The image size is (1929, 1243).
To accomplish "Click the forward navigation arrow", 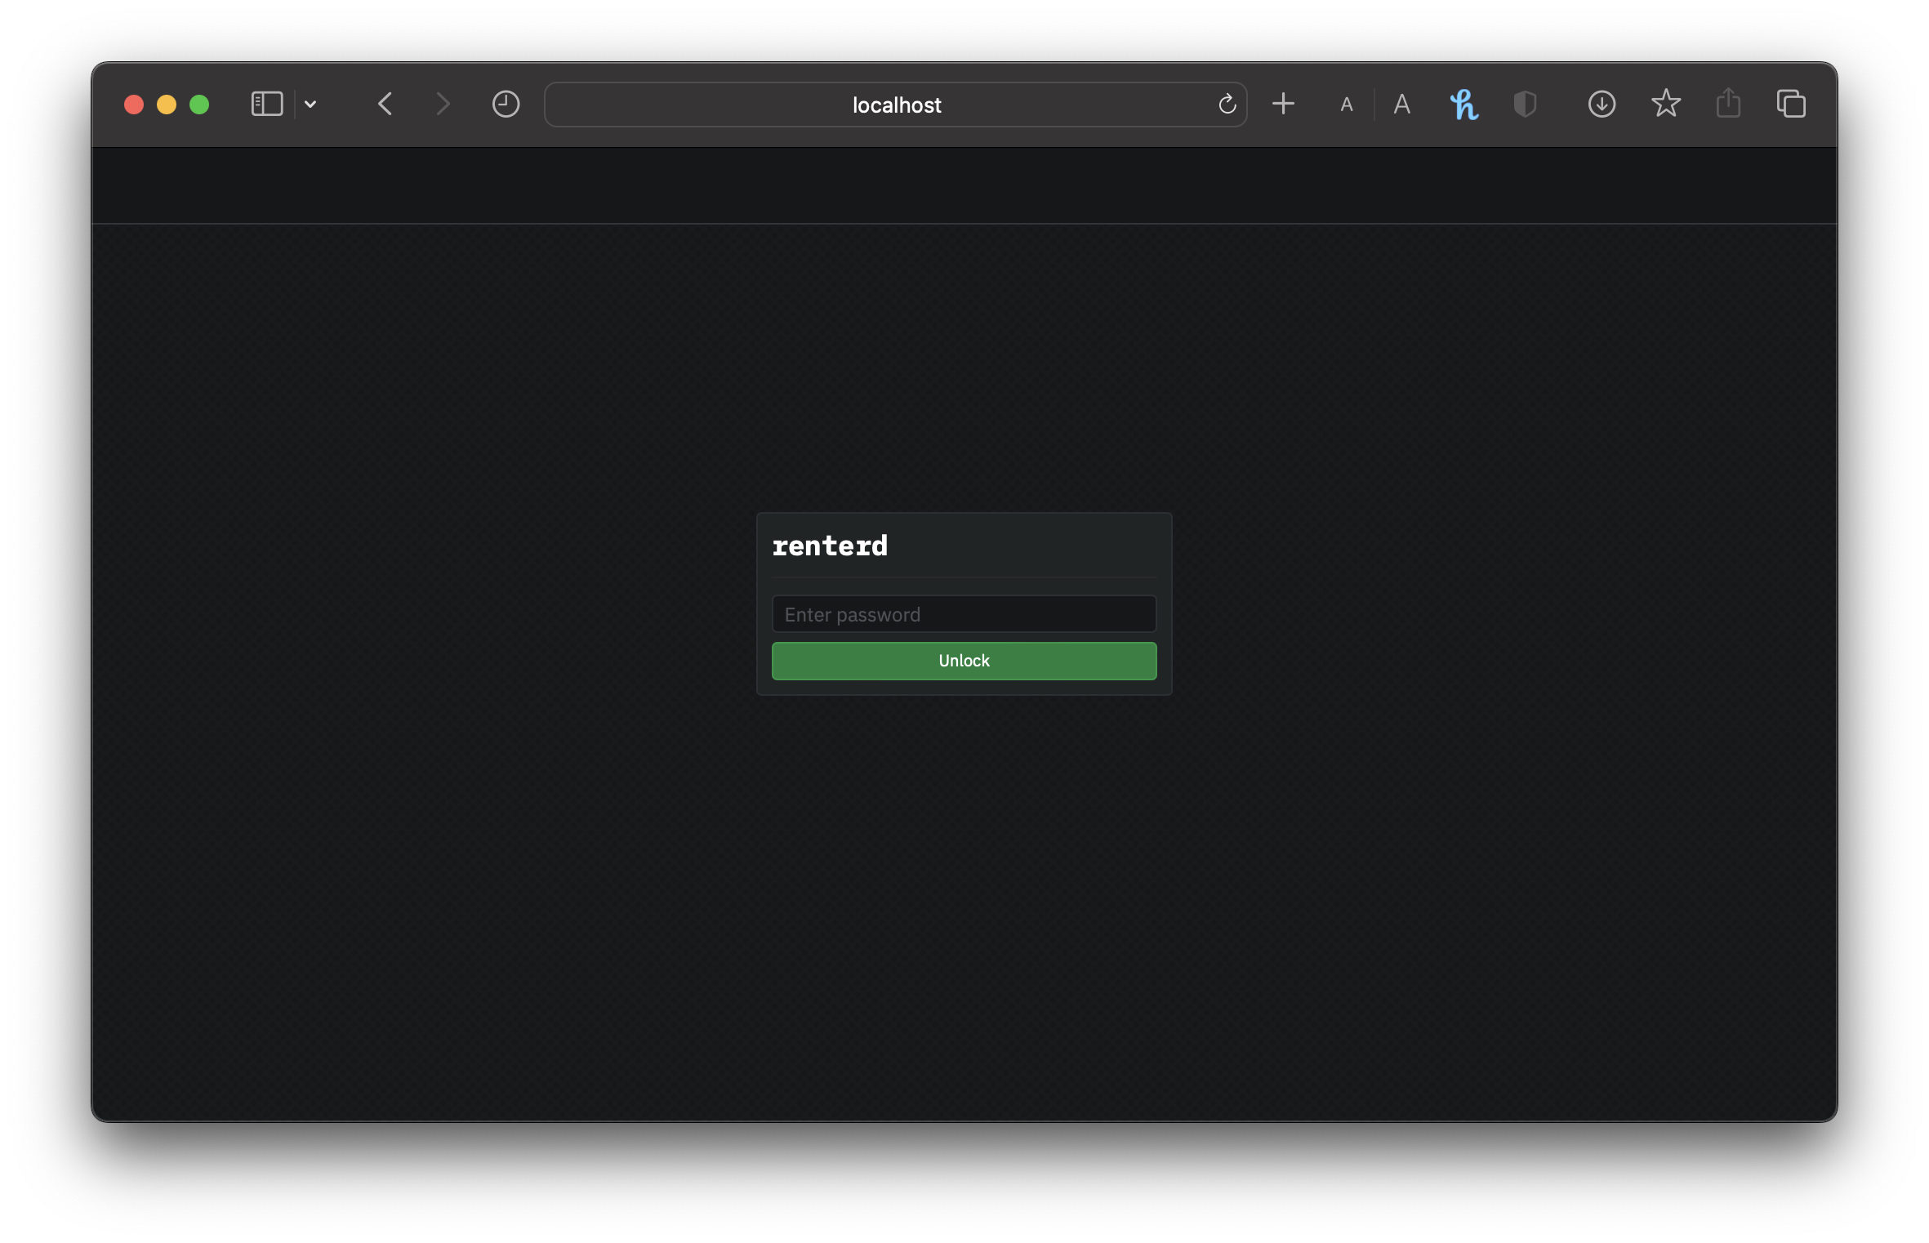I will pyautogui.click(x=443, y=105).
